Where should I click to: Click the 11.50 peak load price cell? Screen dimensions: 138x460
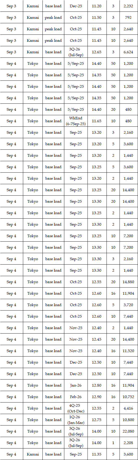[97, 18]
